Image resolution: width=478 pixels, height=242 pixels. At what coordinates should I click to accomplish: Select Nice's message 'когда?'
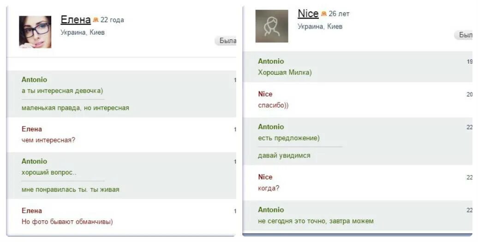269,188
